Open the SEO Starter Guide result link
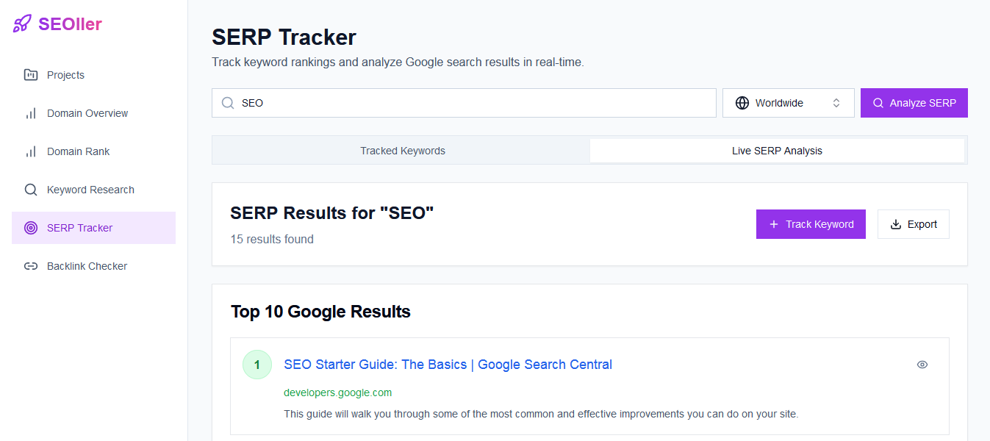The width and height of the screenshot is (990, 441). 448,364
